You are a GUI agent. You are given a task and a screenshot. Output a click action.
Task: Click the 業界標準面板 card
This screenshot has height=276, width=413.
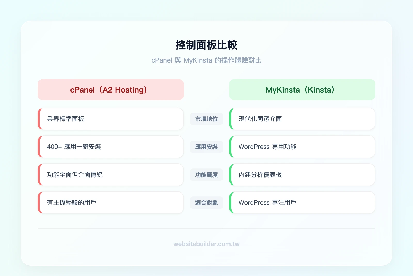[111, 119]
